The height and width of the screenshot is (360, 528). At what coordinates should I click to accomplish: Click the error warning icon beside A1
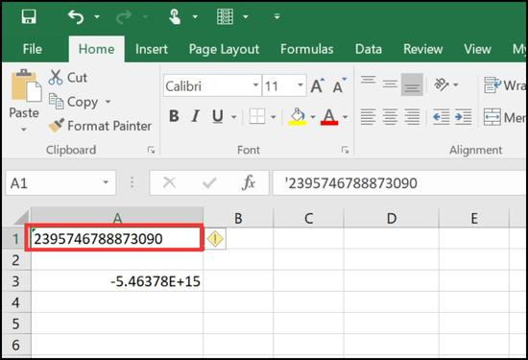(215, 239)
